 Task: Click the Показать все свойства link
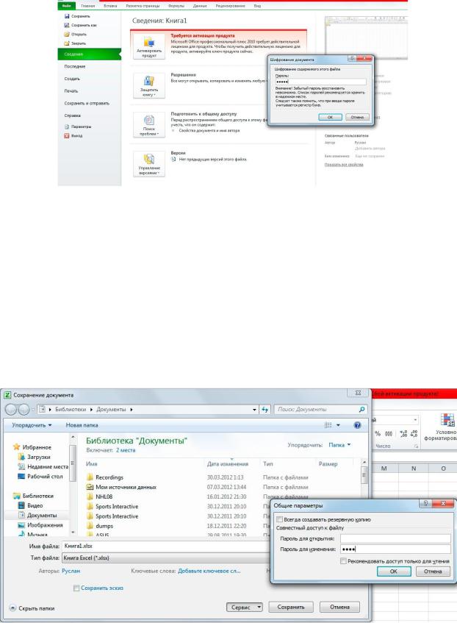click(x=344, y=165)
